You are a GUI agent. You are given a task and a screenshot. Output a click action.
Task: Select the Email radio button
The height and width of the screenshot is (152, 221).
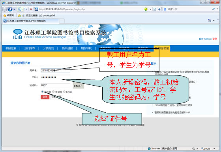coord(64,92)
